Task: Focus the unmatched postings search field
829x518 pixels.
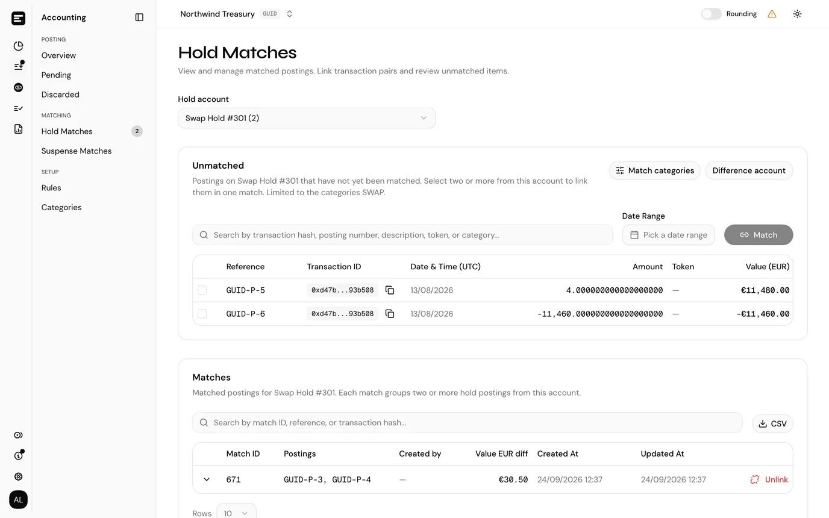Action: [402, 235]
